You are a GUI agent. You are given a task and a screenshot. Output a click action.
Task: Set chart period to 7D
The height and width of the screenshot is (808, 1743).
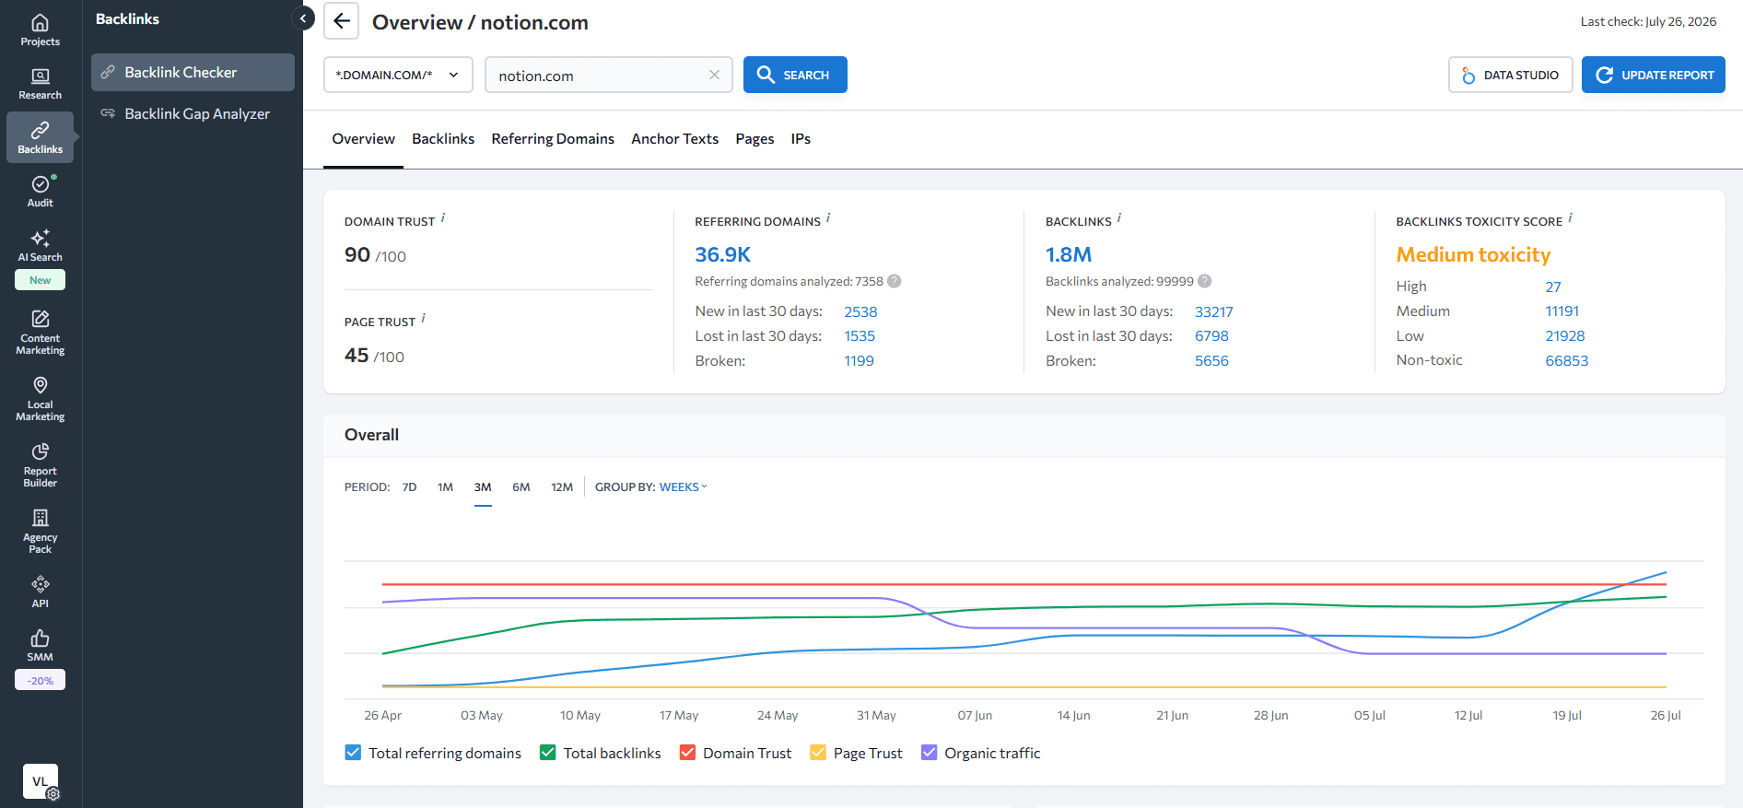[410, 486]
